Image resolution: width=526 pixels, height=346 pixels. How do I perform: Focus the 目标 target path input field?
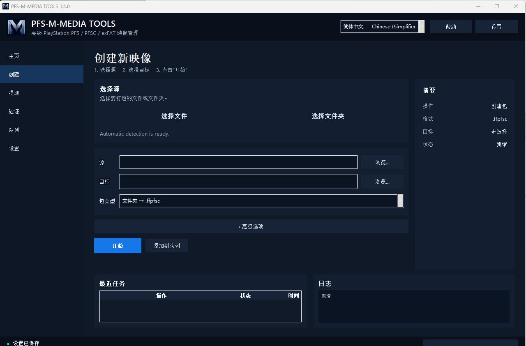(x=238, y=182)
